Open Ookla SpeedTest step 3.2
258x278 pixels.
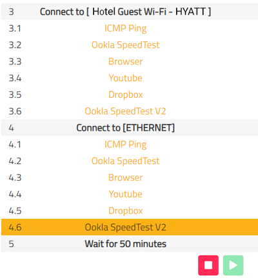pyautogui.click(x=125, y=45)
